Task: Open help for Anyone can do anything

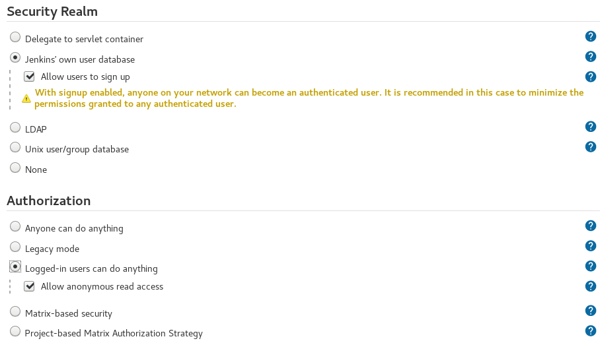Action: [x=591, y=226]
